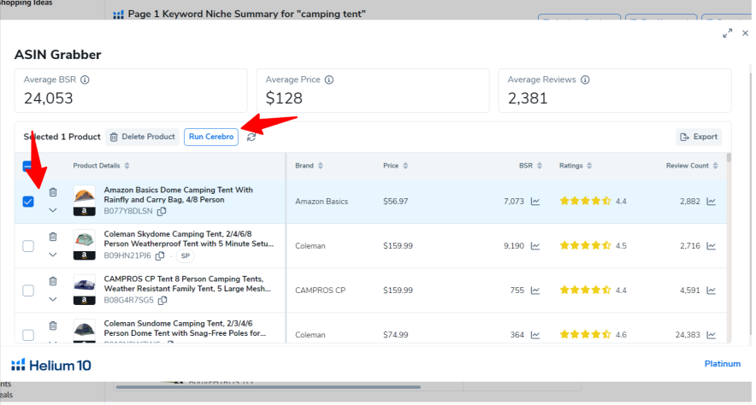Click the $74.99 price cell

click(x=395, y=335)
